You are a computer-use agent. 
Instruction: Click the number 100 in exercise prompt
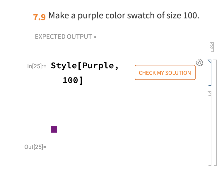pyautogui.click(x=190, y=15)
